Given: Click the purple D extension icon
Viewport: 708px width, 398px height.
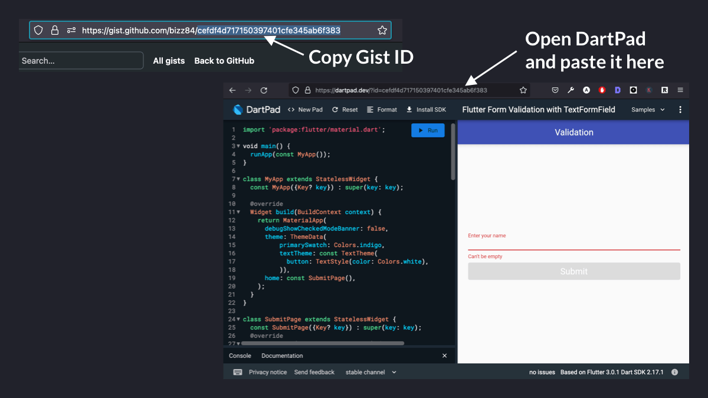Looking at the screenshot, I should (x=618, y=90).
